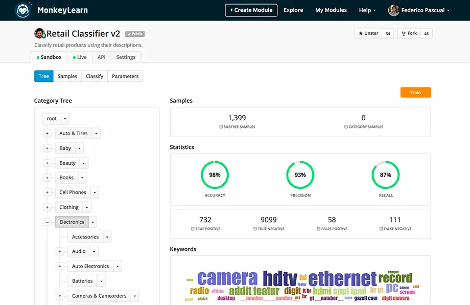The width and height of the screenshot is (470, 305).
Task: Click the 87% recall gauge
Action: pyautogui.click(x=386, y=175)
